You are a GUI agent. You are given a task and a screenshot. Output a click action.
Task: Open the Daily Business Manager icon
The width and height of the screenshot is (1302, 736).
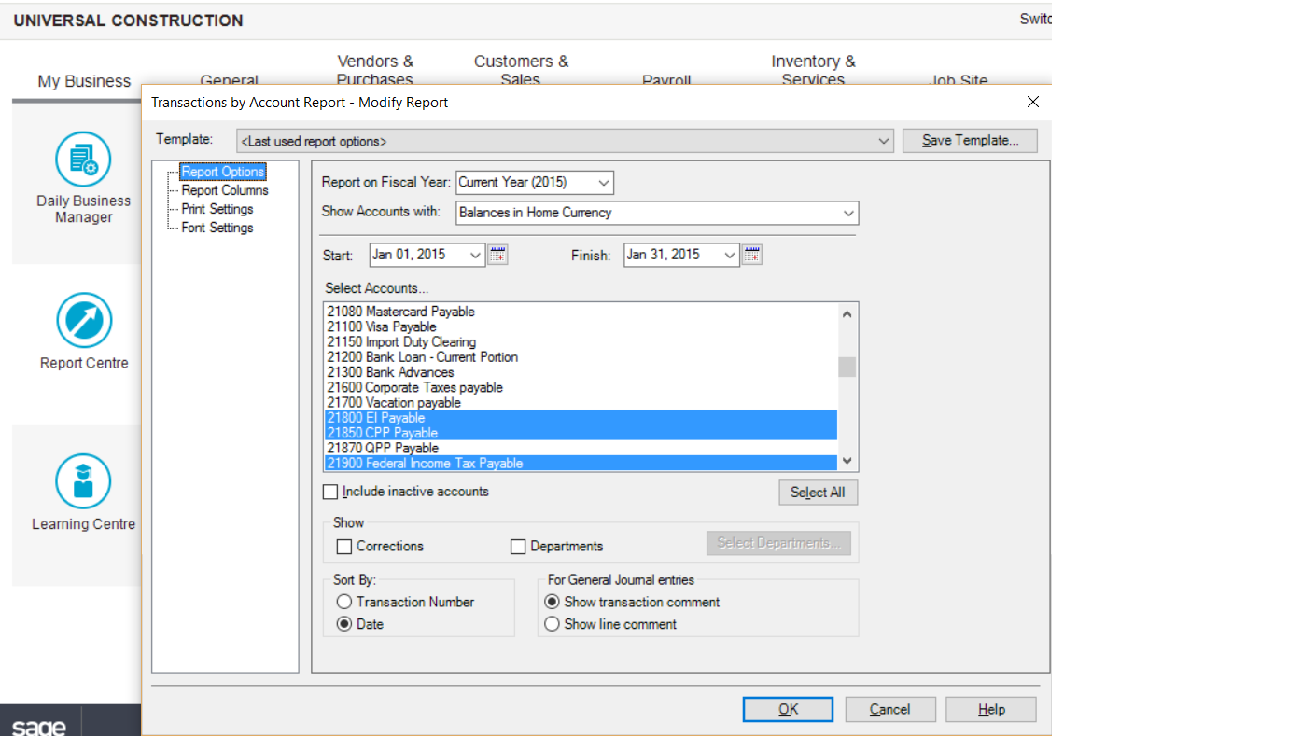coord(83,159)
